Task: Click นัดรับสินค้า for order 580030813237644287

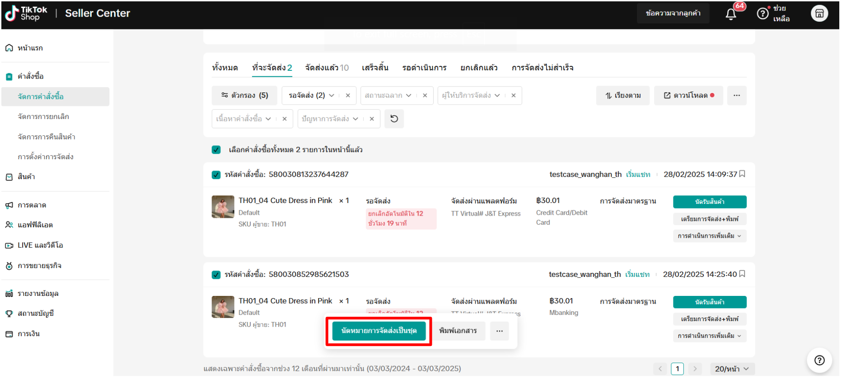Action: (x=710, y=202)
